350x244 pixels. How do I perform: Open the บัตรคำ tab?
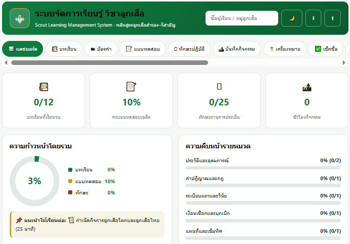tap(101, 49)
